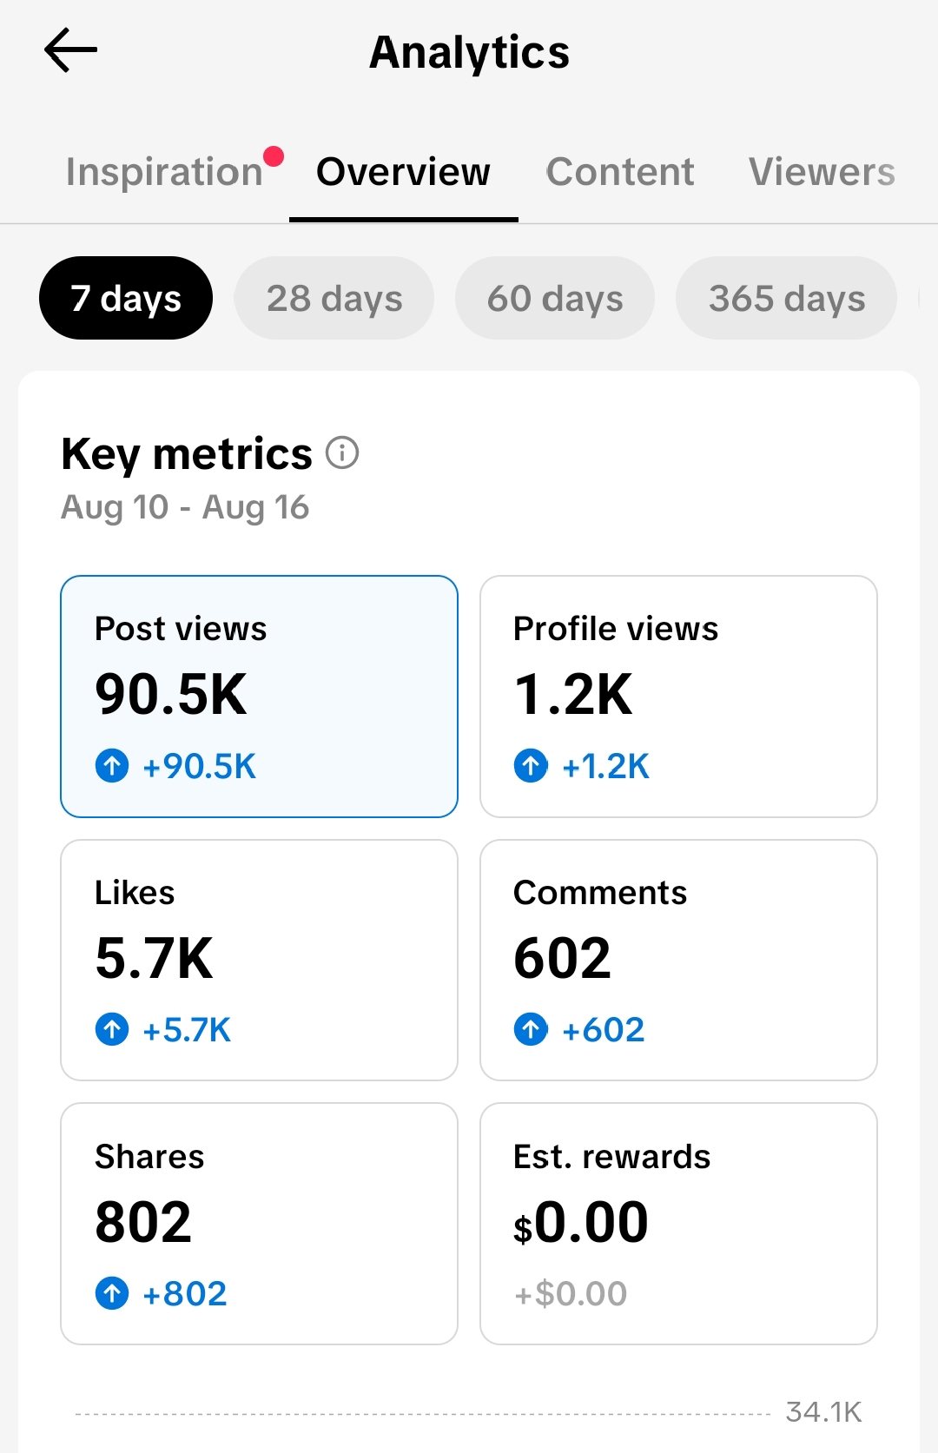Open the Content tab
938x1453 pixels.
pyautogui.click(x=620, y=172)
